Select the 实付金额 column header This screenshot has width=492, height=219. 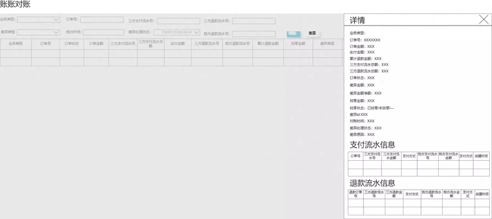pyautogui.click(x=178, y=44)
